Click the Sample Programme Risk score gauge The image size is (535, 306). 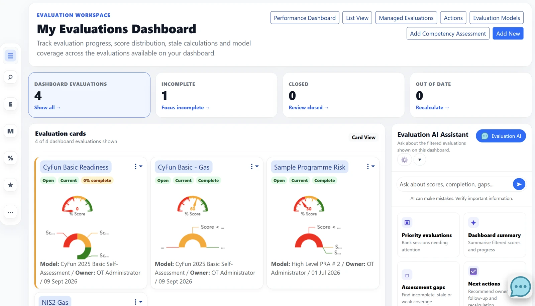point(309,206)
